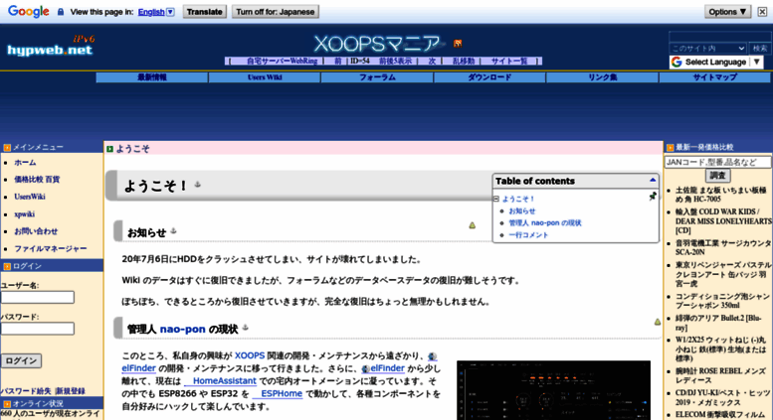Go to 次 site in the WebRing
Viewport: 773px width, 420px height.
coord(432,61)
